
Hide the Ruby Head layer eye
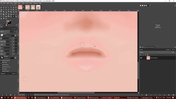pyautogui.click(x=141, y=58)
